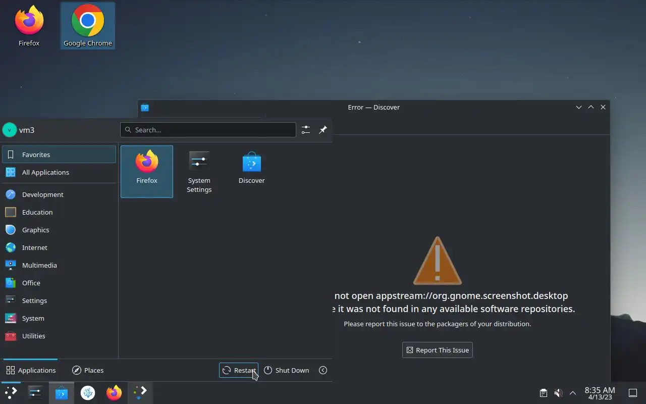Minimize the Discover error window
Viewport: 646px width, 404px height.
pyautogui.click(x=579, y=107)
